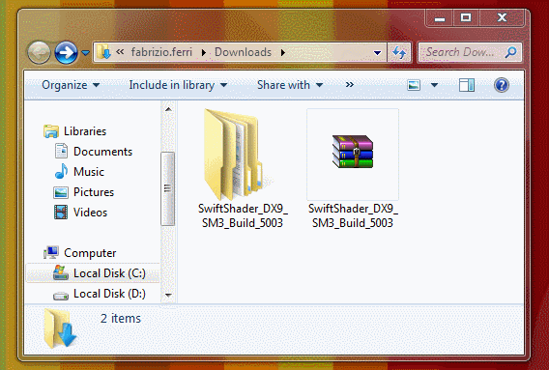Image resolution: width=549 pixels, height=370 pixels.
Task: Open the Organize menu
Action: 71,85
